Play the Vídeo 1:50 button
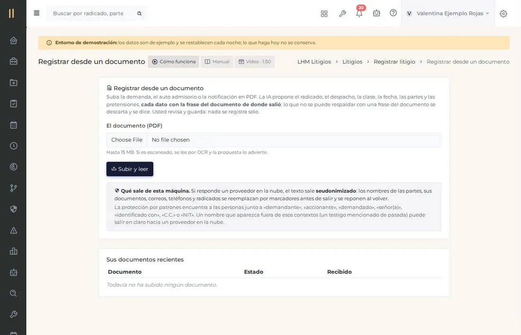521x335 pixels. coord(254,61)
